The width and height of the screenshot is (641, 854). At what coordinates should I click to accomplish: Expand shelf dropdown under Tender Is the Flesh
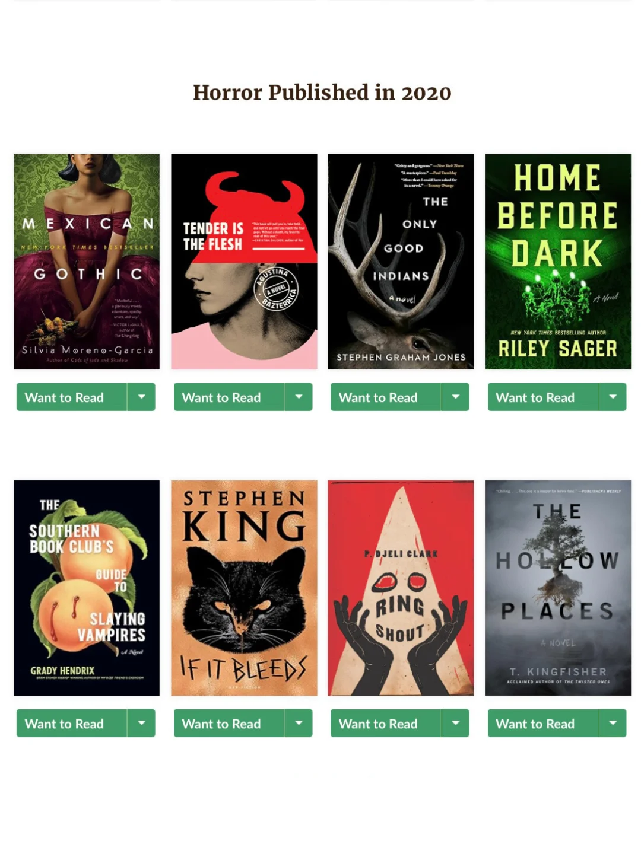pos(299,397)
